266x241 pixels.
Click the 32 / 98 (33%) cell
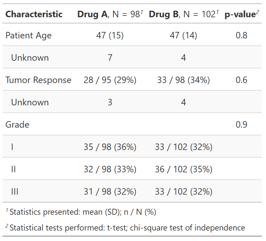click(110, 169)
